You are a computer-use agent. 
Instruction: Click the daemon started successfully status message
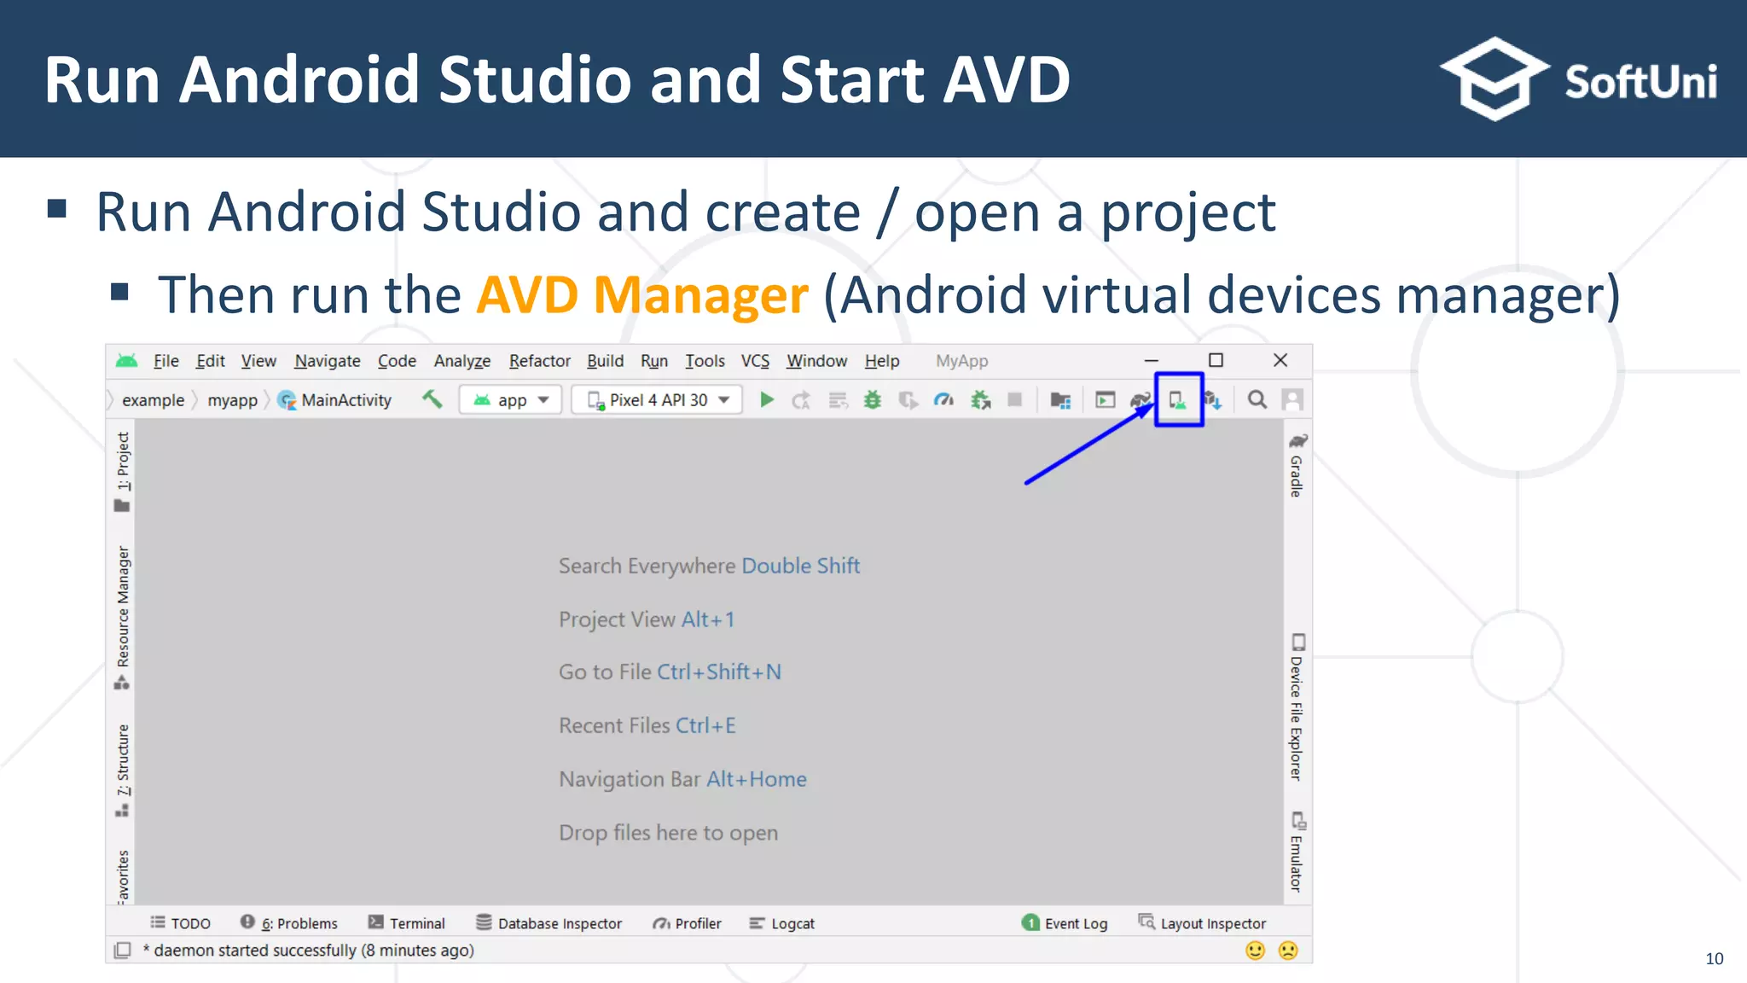click(x=309, y=950)
